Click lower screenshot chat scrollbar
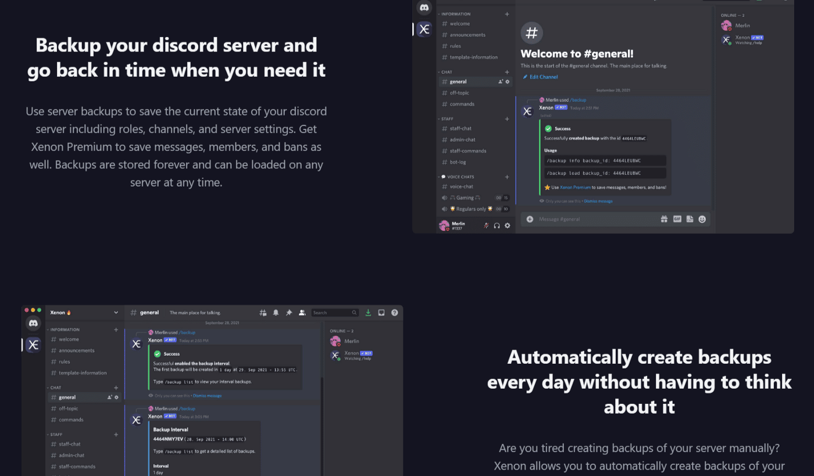The image size is (814, 476). (x=322, y=427)
